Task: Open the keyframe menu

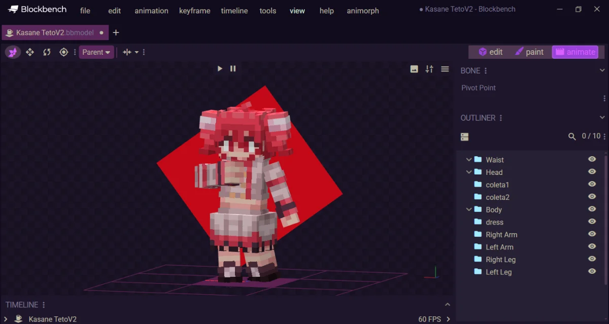Action: tap(195, 11)
